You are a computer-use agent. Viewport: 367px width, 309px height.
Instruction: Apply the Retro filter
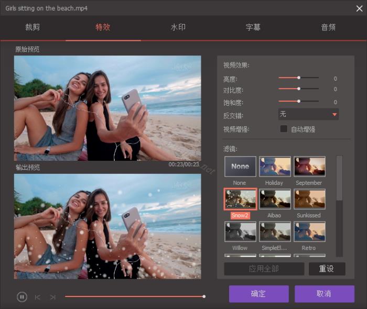[x=309, y=231]
